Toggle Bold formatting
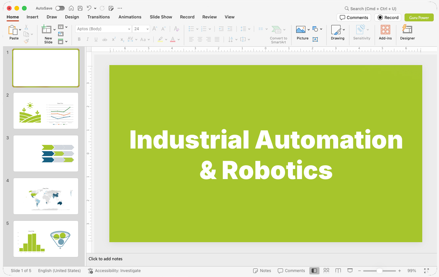This screenshot has width=439, height=277. (79, 39)
